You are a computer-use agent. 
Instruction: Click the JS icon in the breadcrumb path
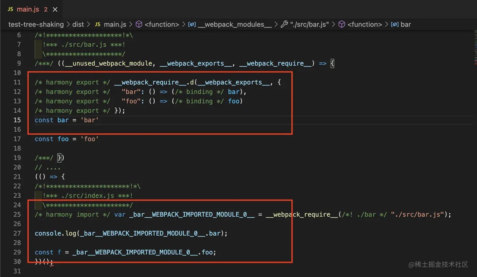(97, 24)
